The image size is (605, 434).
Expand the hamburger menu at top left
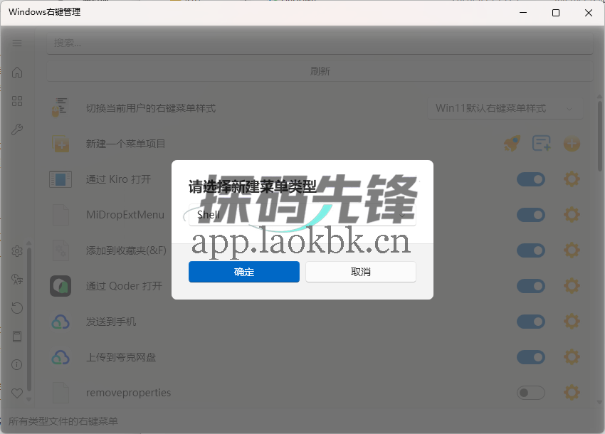17,43
